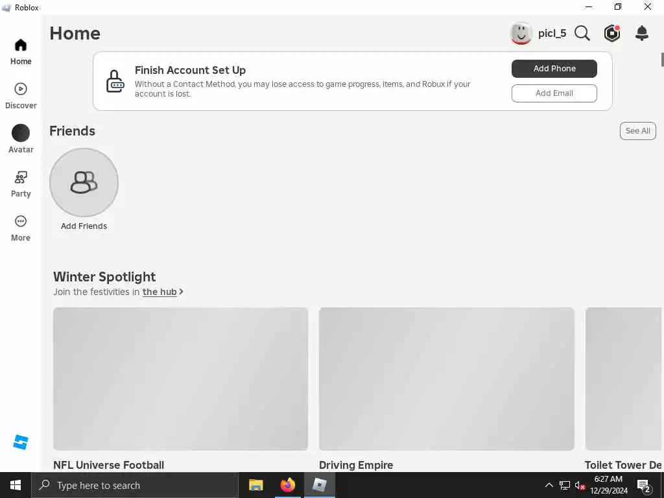Click the lock icon in Finish Account Set Up
Screen dimensions: 664x498
click(115, 81)
